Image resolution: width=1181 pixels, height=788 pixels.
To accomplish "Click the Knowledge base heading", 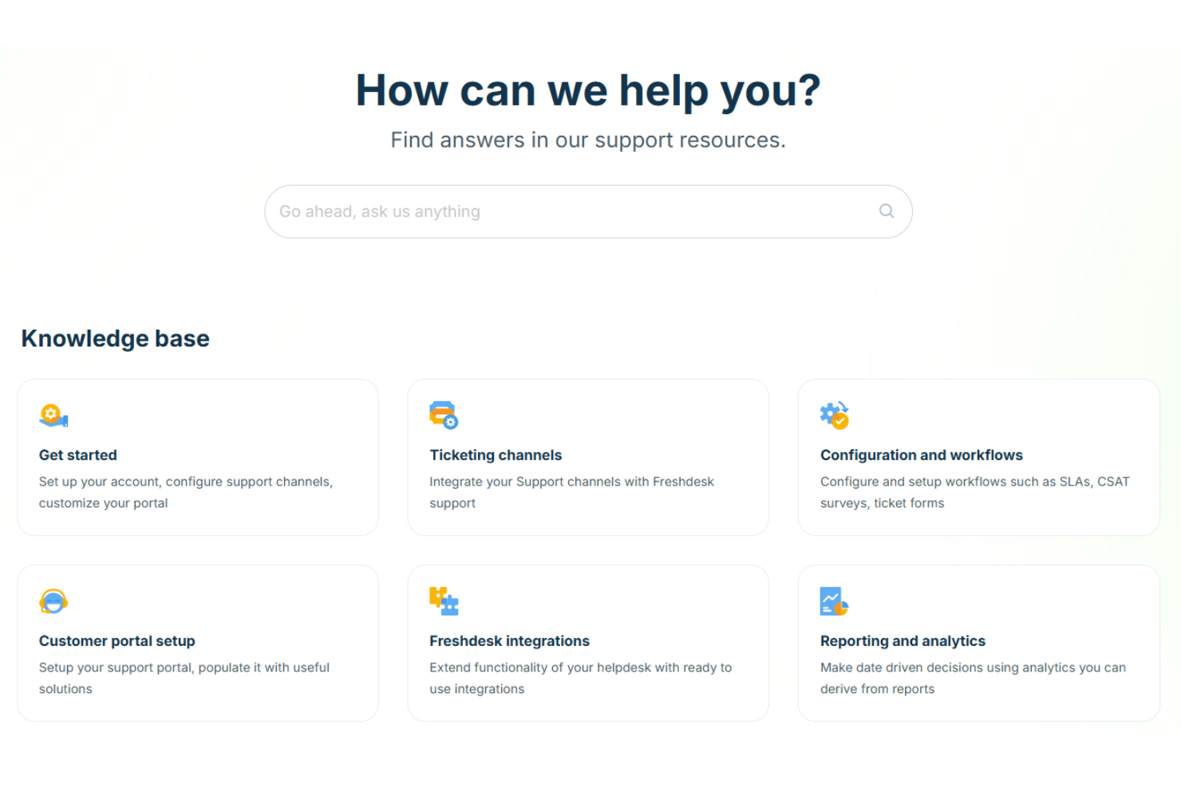I will (x=115, y=338).
